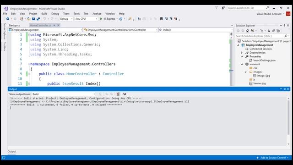Image resolution: width=293 pixels, height=165 pixels.
Task: Click the Home icon in Solution Explorer
Action: point(248,31)
